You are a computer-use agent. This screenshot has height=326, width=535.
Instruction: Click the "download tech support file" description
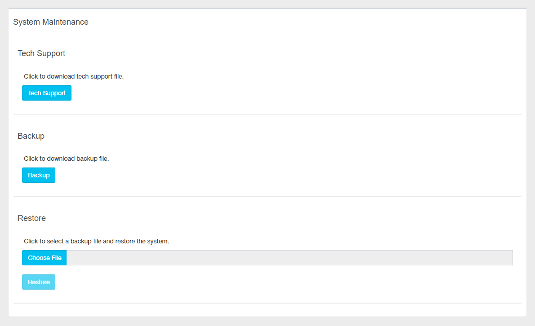pyautogui.click(x=74, y=76)
